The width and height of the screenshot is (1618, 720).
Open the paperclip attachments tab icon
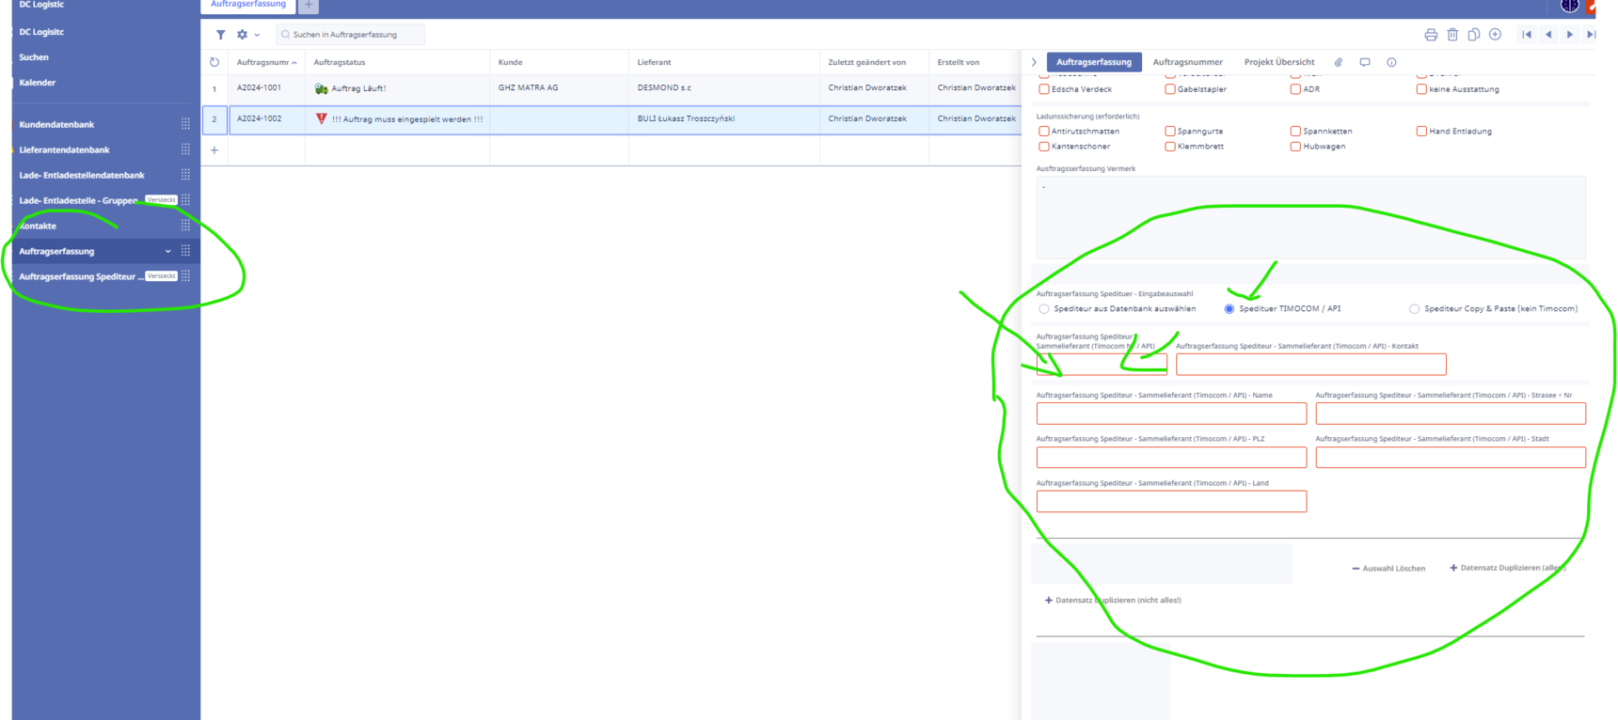coord(1339,62)
